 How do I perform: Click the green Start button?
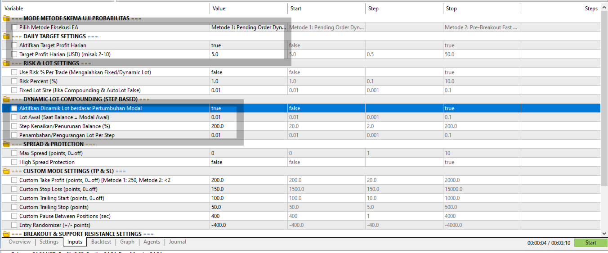click(x=591, y=243)
